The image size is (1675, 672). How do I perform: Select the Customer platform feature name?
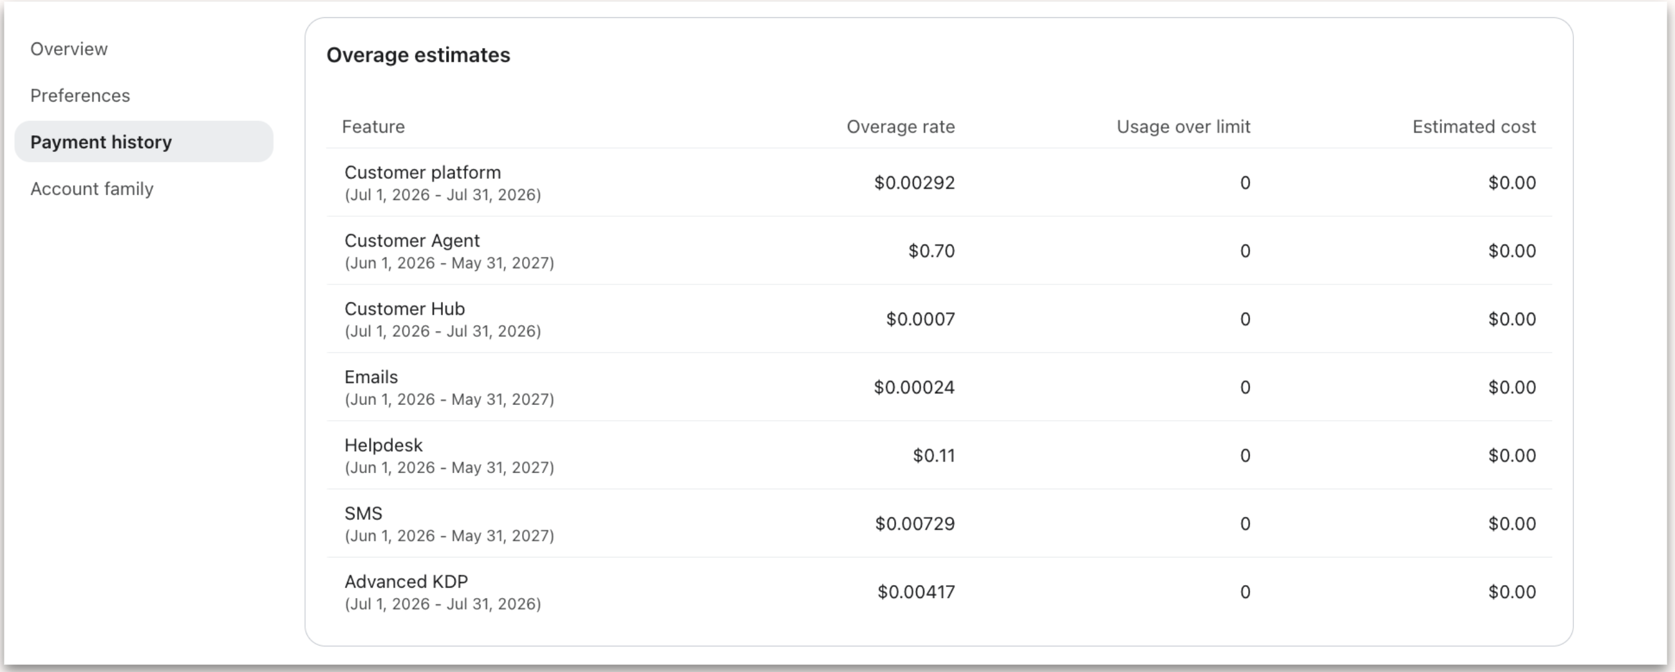point(423,173)
